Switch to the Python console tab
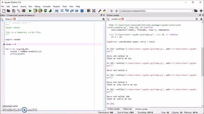The height and width of the screenshot is (114, 204). (x=113, y=109)
